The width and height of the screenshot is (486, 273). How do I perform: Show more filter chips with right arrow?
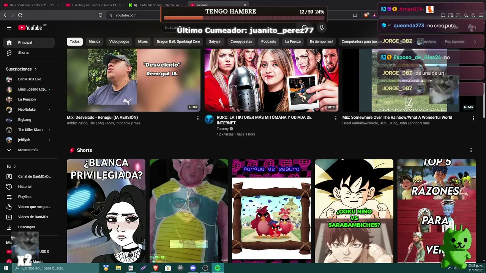[475, 42]
